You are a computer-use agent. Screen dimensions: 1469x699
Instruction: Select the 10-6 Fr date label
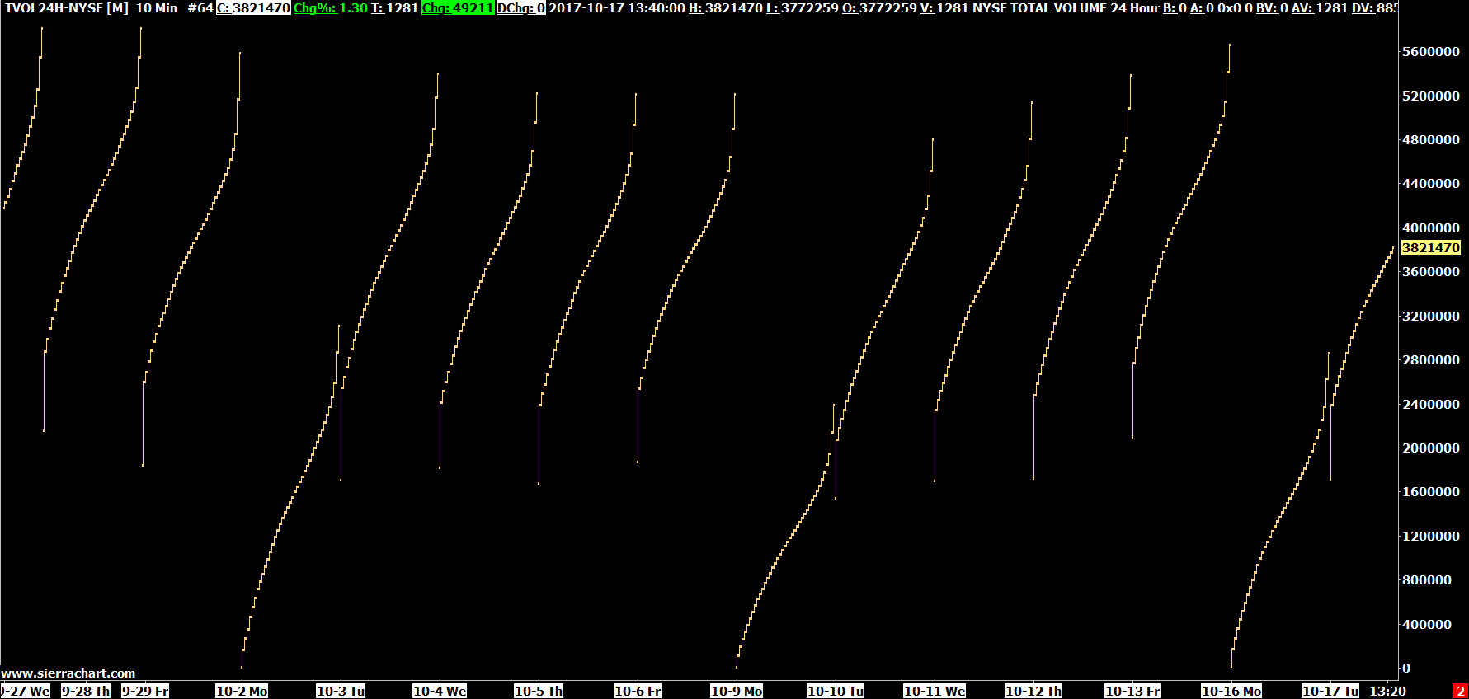638,691
